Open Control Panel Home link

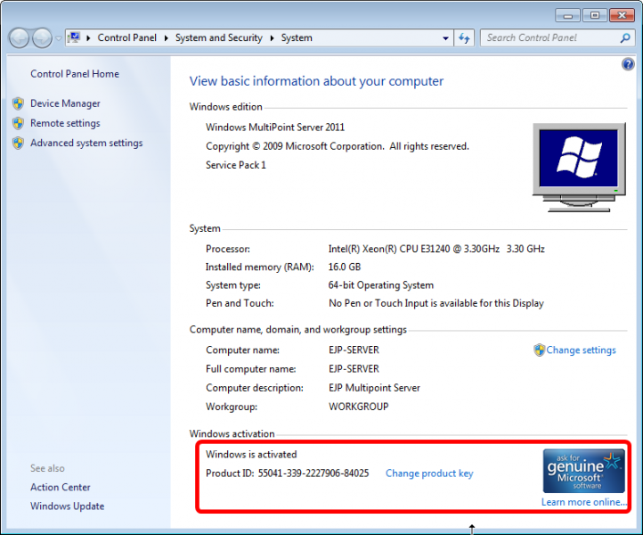point(75,74)
